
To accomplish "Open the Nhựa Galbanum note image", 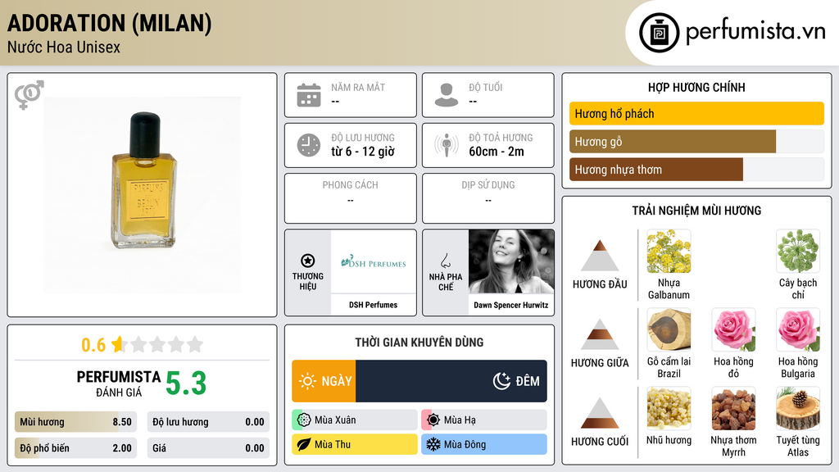I will pyautogui.click(x=669, y=251).
